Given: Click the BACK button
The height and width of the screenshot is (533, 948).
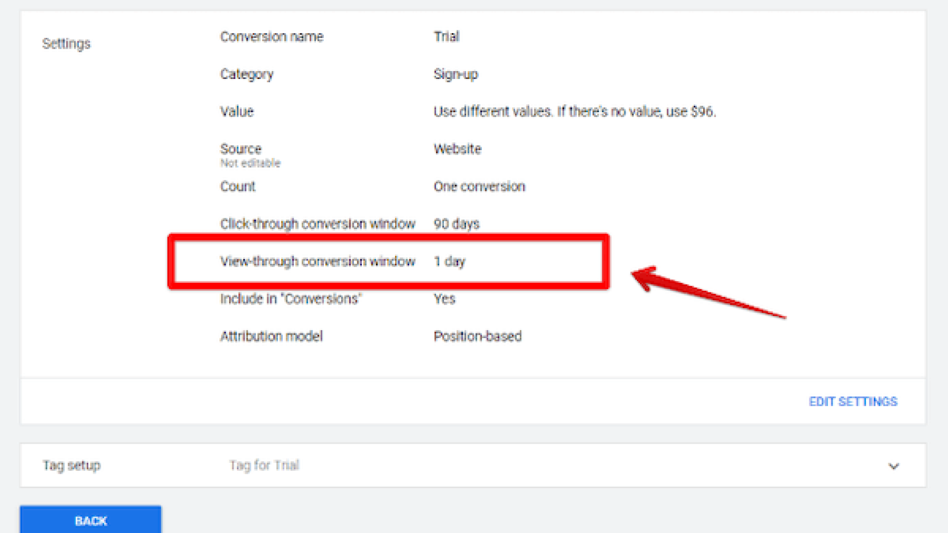Looking at the screenshot, I should (90, 520).
